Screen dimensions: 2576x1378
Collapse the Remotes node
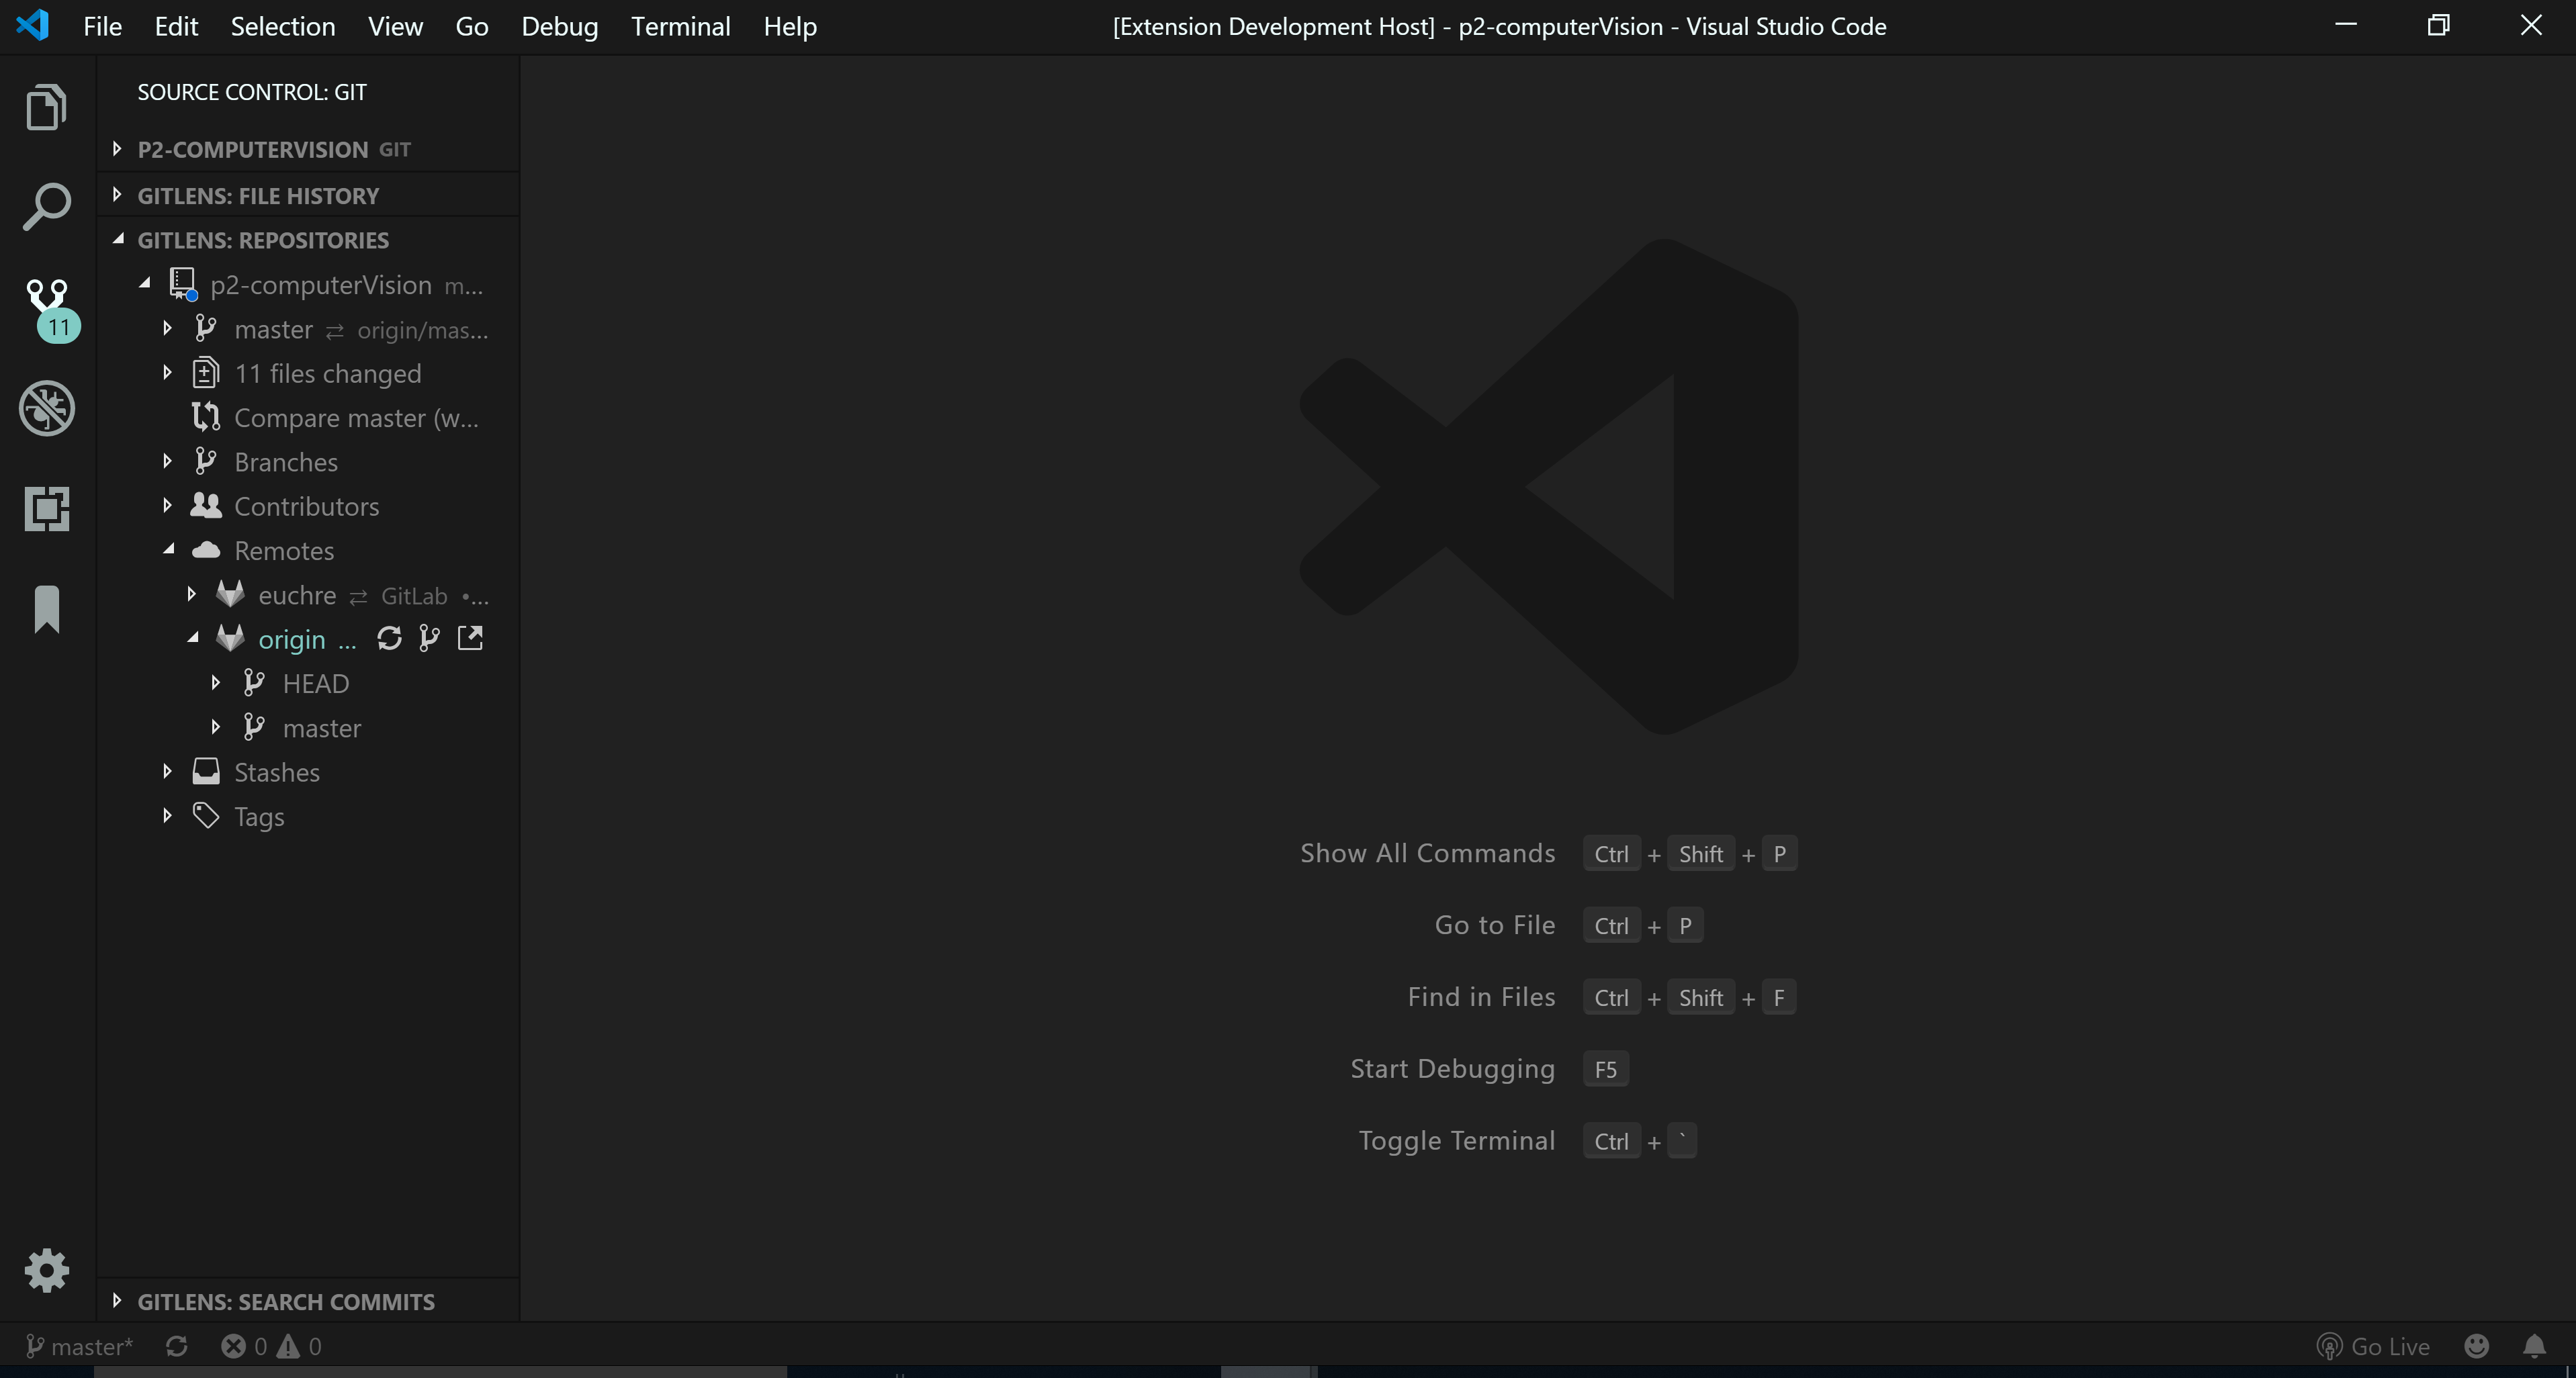169,549
